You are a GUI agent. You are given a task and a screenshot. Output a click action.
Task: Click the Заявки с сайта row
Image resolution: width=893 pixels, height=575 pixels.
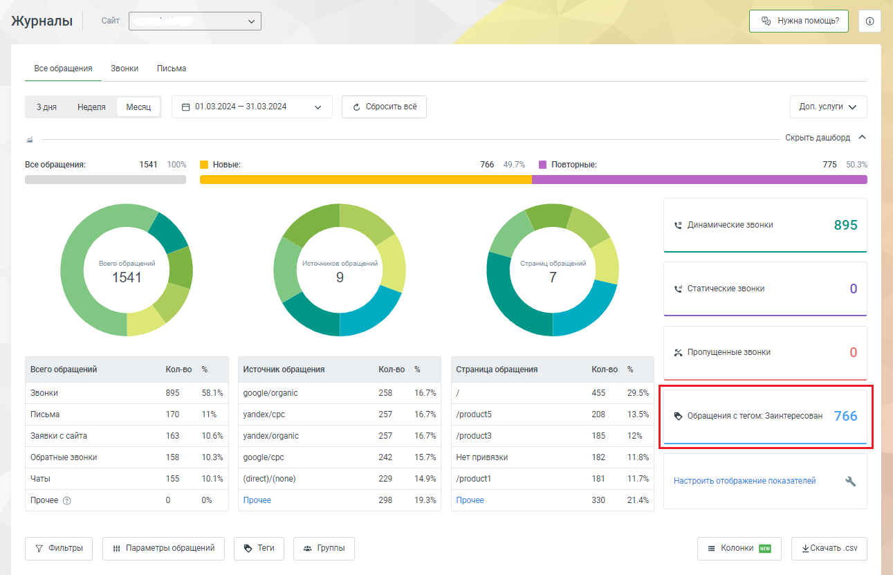click(x=127, y=436)
